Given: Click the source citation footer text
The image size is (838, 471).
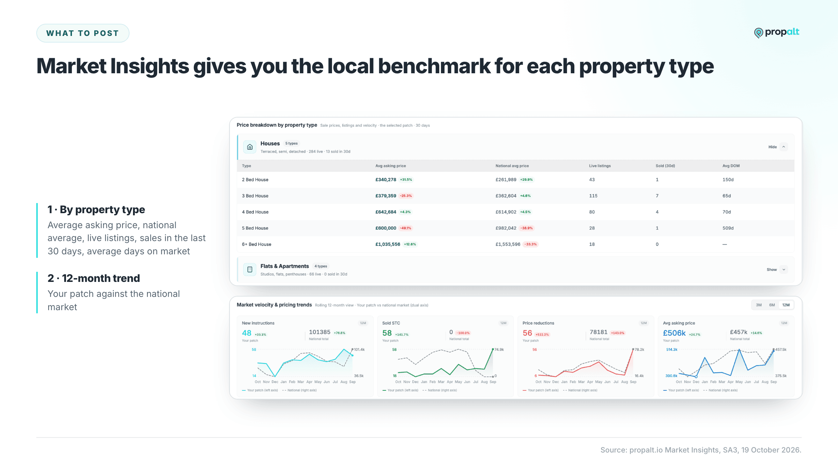Looking at the screenshot, I should [x=701, y=450].
